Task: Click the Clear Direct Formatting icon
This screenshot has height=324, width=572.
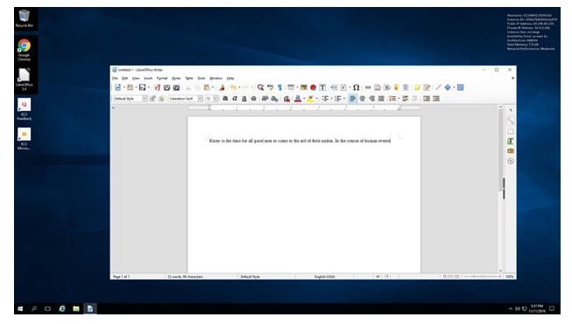Action: click(x=286, y=99)
